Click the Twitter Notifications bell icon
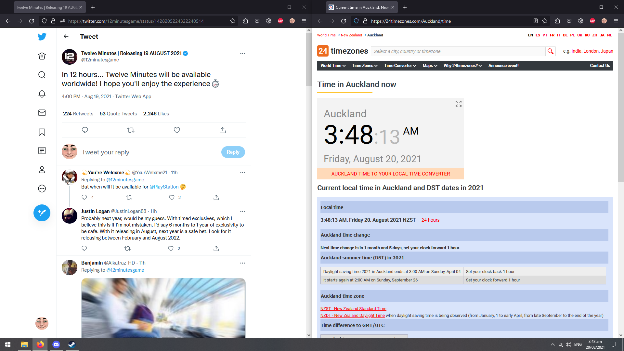The height and width of the screenshot is (351, 624). tap(42, 94)
